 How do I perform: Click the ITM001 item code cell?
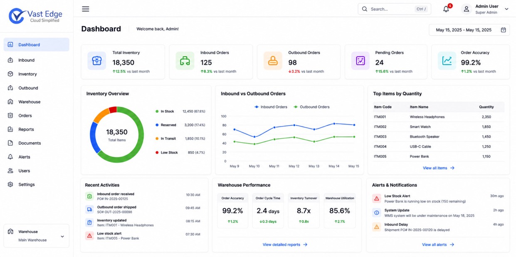point(380,117)
